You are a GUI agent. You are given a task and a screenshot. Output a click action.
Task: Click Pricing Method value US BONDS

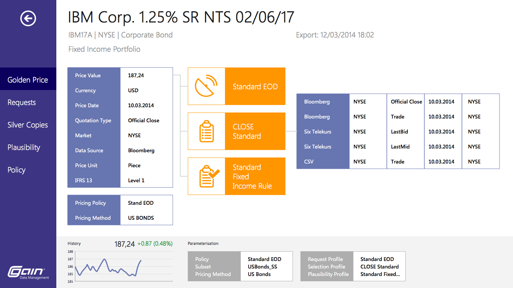point(141,218)
